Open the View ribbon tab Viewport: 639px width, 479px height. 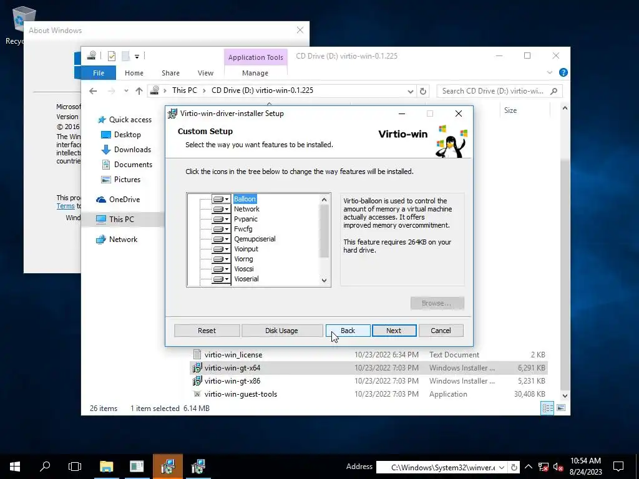point(205,73)
